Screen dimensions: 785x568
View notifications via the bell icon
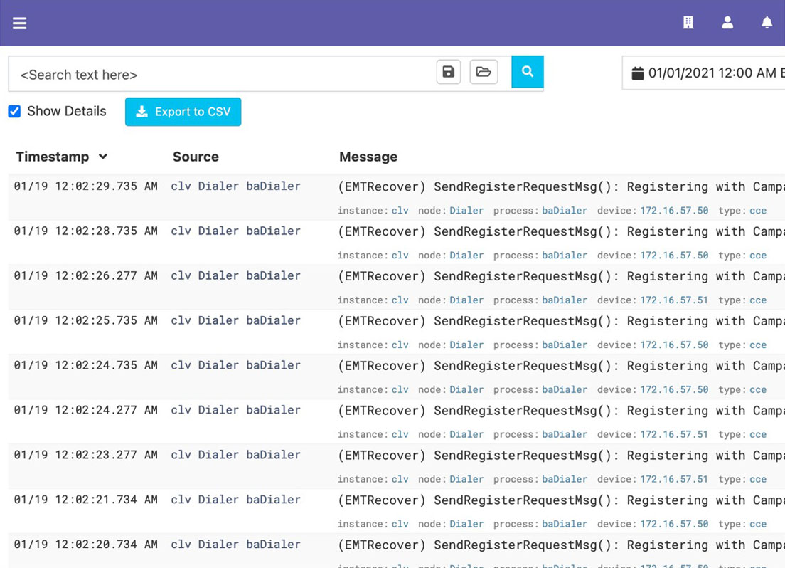click(x=767, y=22)
